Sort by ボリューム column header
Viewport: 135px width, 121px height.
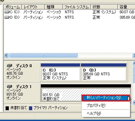click(x=13, y=7)
